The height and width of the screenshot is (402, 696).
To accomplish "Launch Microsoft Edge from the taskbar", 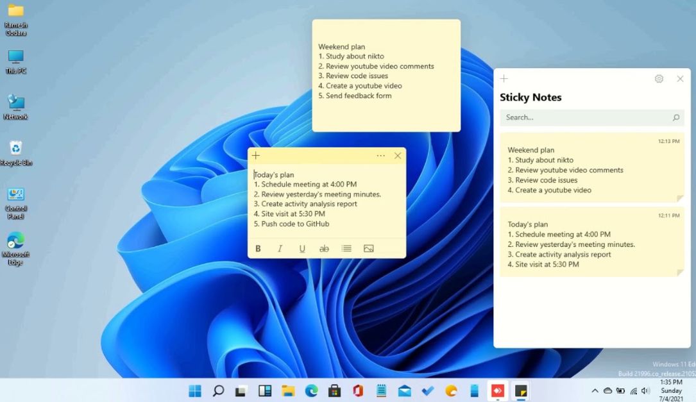I will 312,390.
